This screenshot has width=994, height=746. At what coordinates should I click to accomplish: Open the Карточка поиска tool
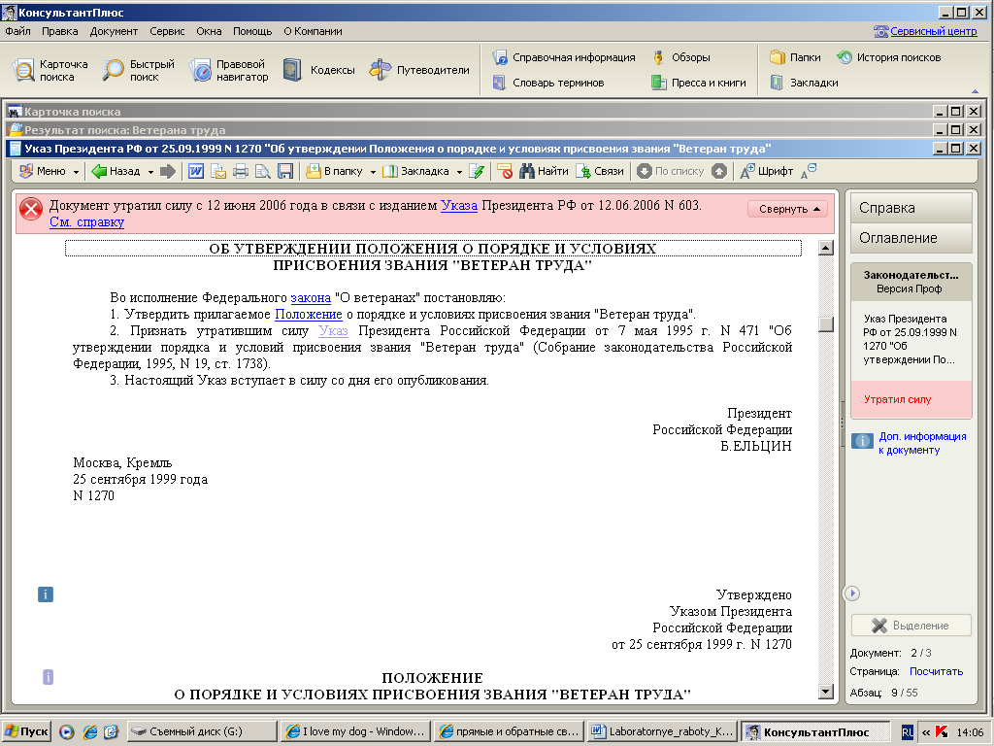pos(50,70)
